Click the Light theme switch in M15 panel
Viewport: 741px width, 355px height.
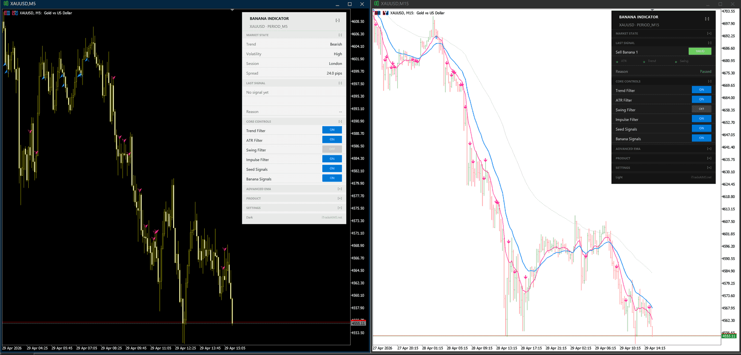click(x=619, y=177)
